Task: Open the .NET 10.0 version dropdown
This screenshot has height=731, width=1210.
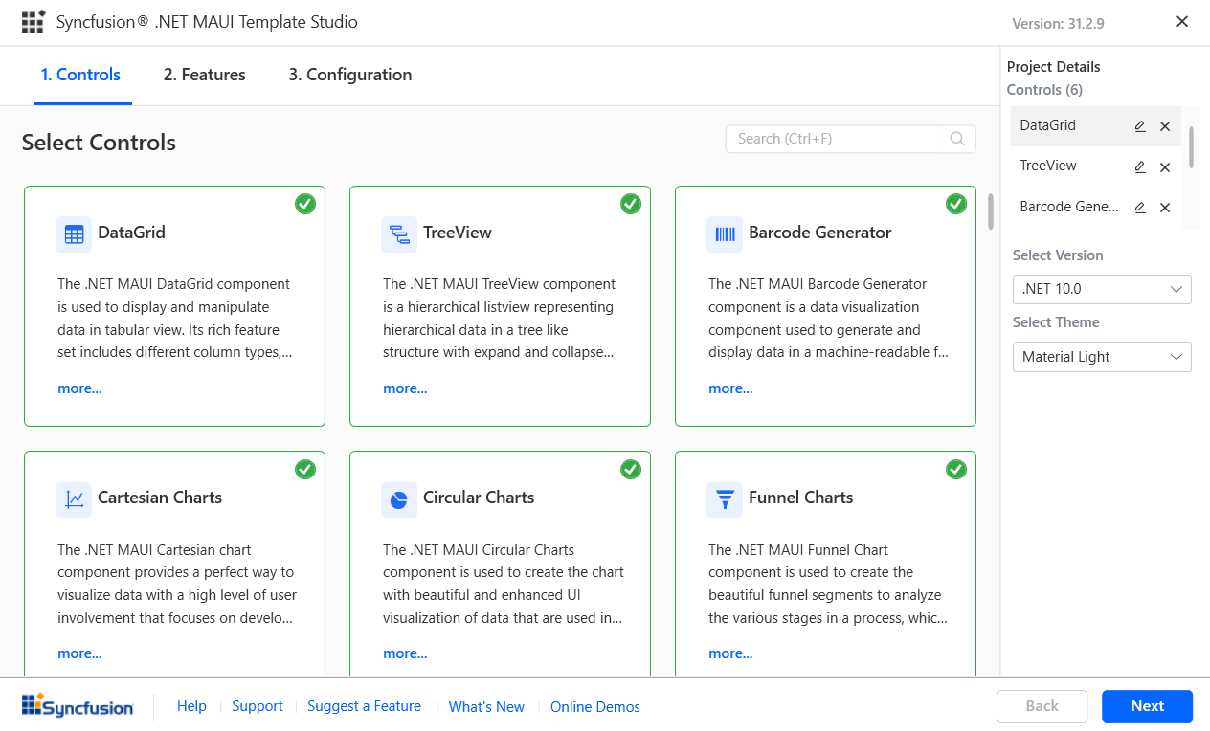Action: coord(1102,289)
